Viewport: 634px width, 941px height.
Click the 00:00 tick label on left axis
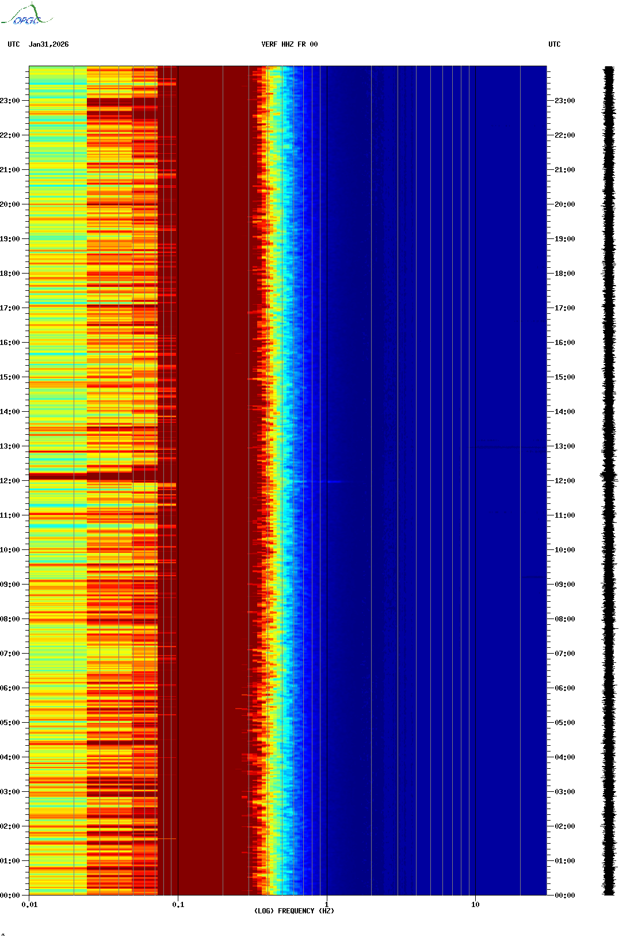coord(10,896)
